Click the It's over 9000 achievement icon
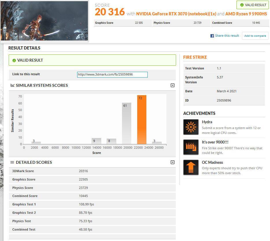This screenshot has width=270, height=241. pyautogui.click(x=191, y=147)
